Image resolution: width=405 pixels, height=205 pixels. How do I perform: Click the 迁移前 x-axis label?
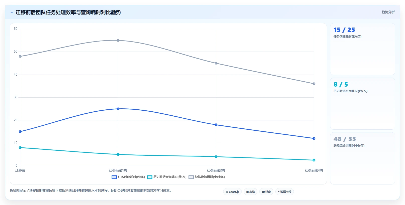tap(20, 170)
